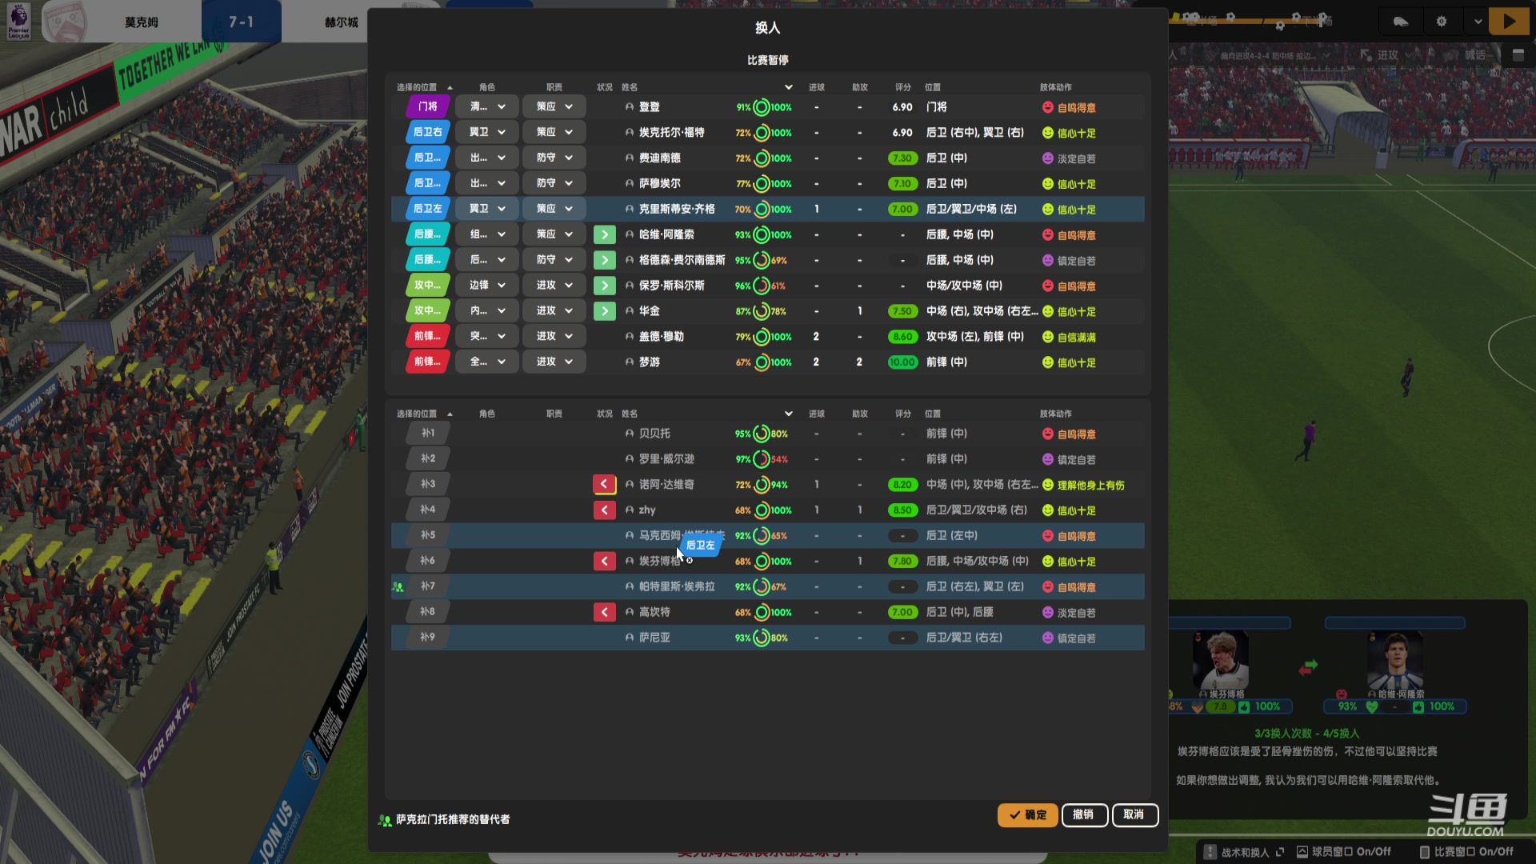Click green substitution arrow for 华金
1536x864 pixels.
[604, 311]
